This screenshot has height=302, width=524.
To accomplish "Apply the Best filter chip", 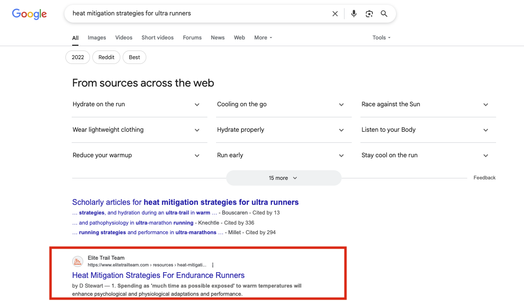I will [134, 57].
